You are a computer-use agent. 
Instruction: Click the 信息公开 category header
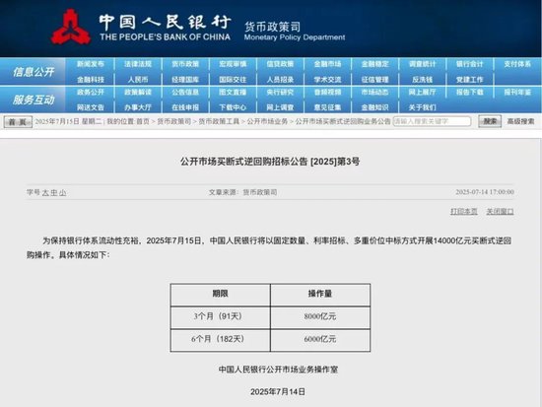coord(34,72)
